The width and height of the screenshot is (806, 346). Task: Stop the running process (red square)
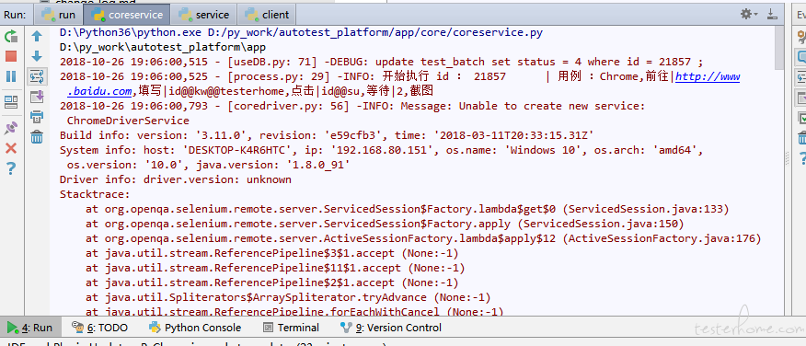pos(11,56)
